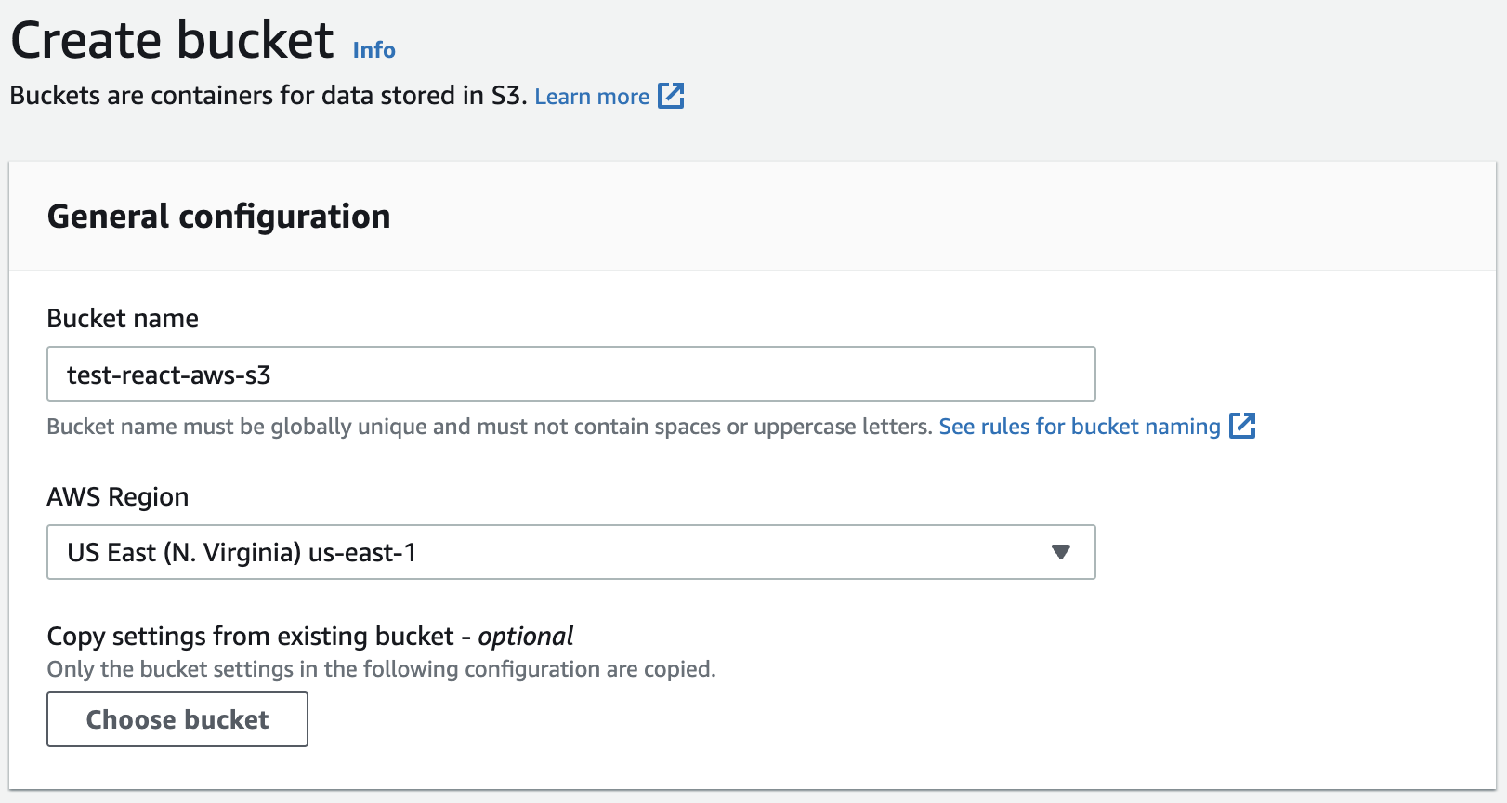Open See rules for bucket naming link
The image size is (1507, 803).
1079,427
